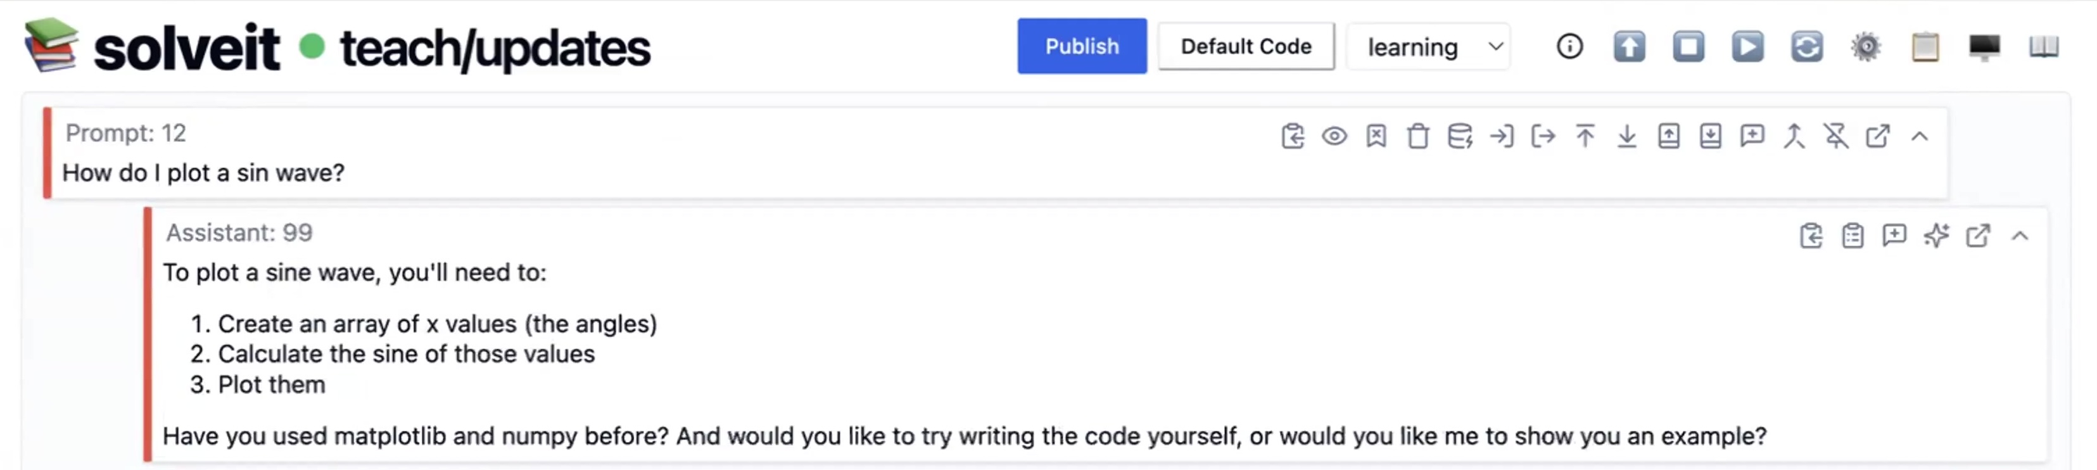This screenshot has width=2097, height=470.
Task: Click the bookmark-with-X icon on the prompt
Action: [x=1376, y=136]
